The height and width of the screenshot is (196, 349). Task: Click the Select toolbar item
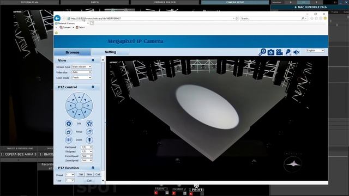(x=80, y=27)
